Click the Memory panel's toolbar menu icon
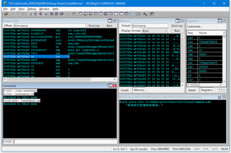 coord(178,21)
